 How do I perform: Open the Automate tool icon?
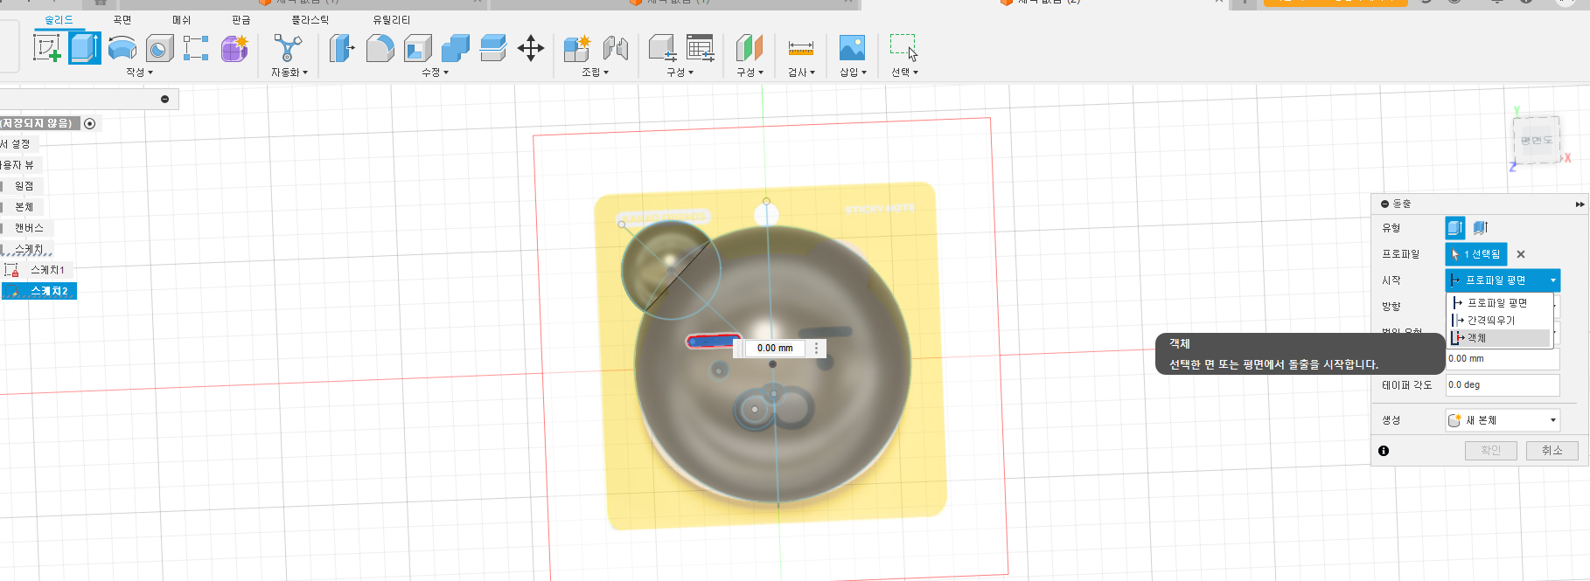pyautogui.click(x=288, y=48)
